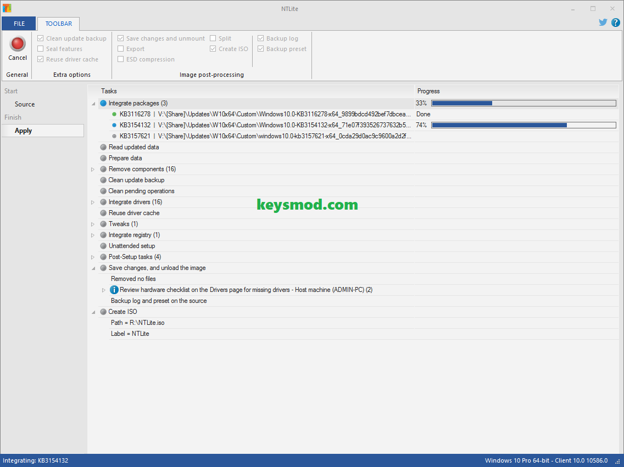Click gray status dot of Unattended setup
Viewport: 624px width, 467px height.
(x=103, y=246)
